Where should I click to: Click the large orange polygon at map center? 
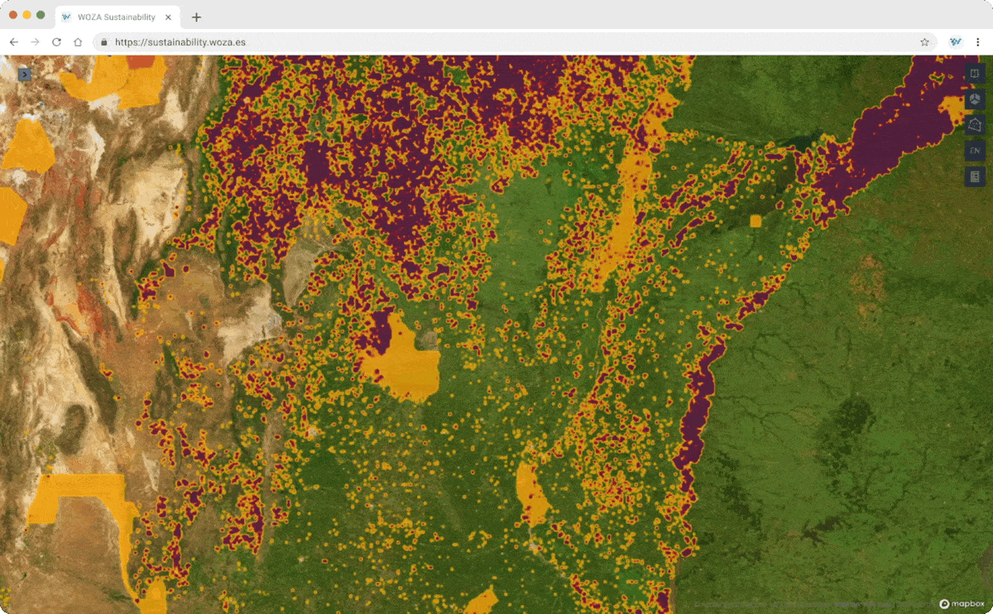(x=403, y=364)
